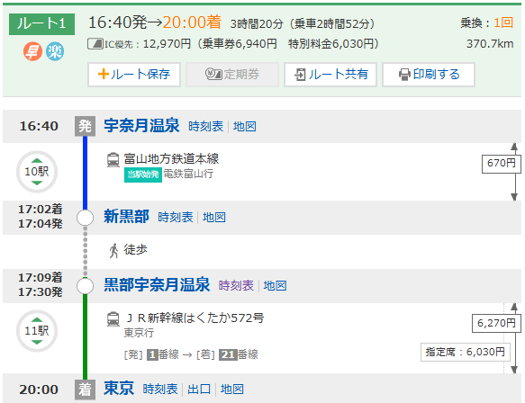Open the 出口 exit link for 東京
Screen dimensions: 525x403
coord(199,390)
